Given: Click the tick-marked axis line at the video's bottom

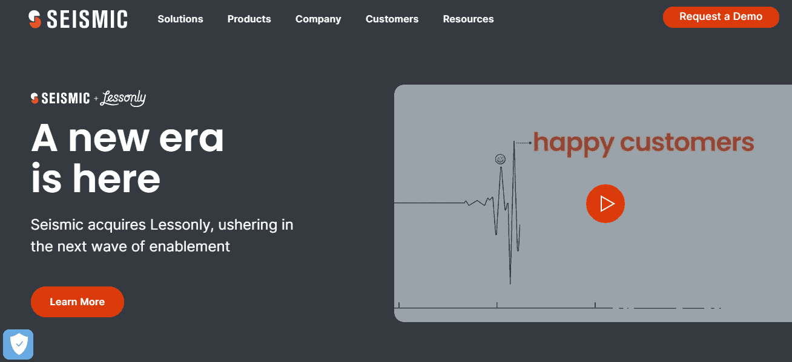Looking at the screenshot, I should (497, 308).
